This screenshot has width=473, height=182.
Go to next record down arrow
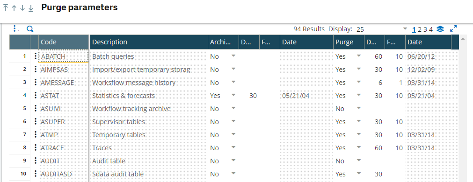coord(22,8)
